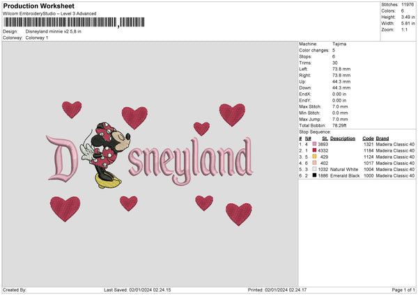Click the 'Left:' extent value
This screenshot has width=418, height=295.
[341, 69]
